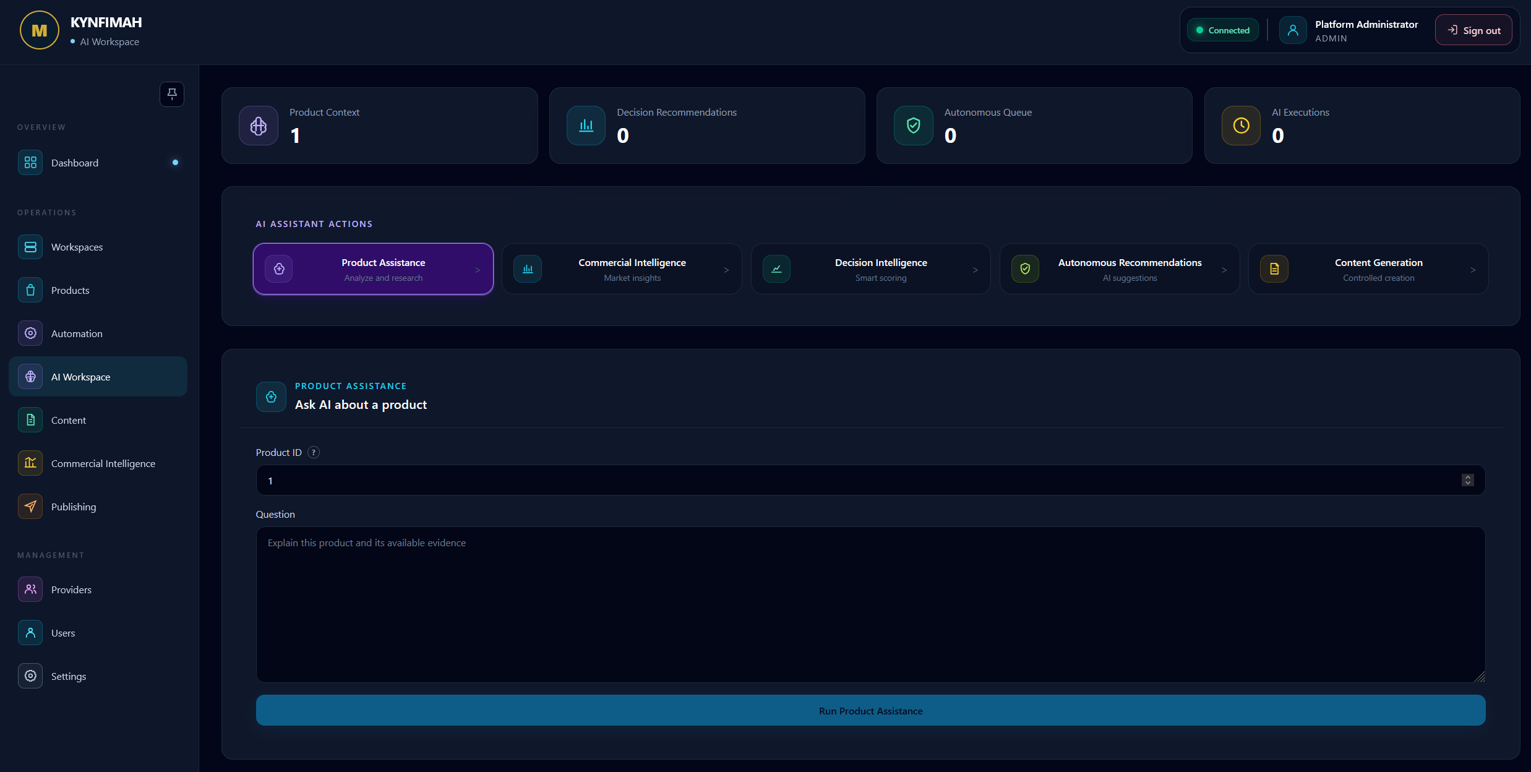Click the Connected status badge
The image size is (1531, 772).
click(x=1222, y=30)
